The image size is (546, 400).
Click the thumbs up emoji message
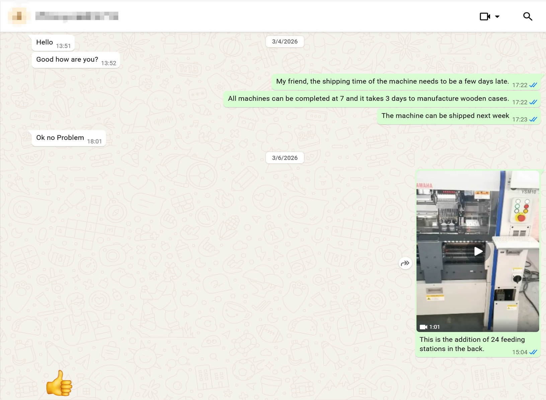tap(59, 383)
